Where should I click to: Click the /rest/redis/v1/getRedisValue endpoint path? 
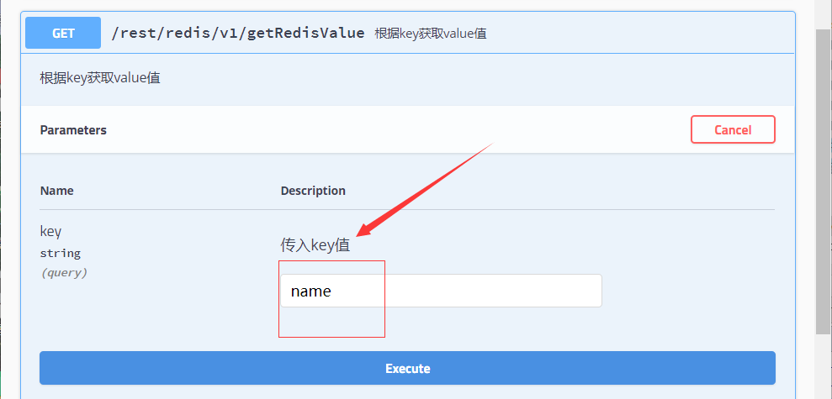pos(238,33)
